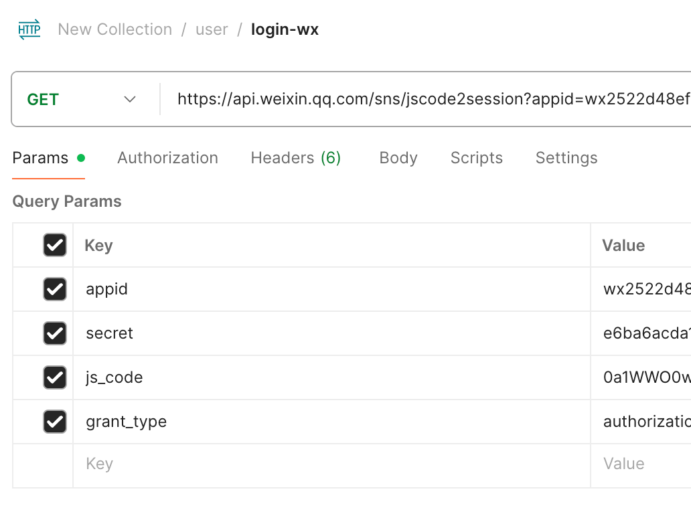Select the login-wx request name
Viewport: 691px width, 526px height.
pyautogui.click(x=285, y=29)
